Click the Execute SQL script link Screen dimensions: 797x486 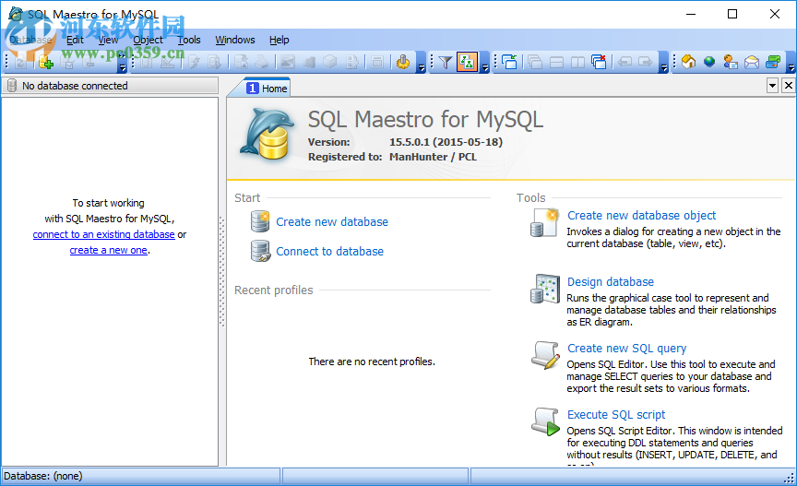point(616,414)
